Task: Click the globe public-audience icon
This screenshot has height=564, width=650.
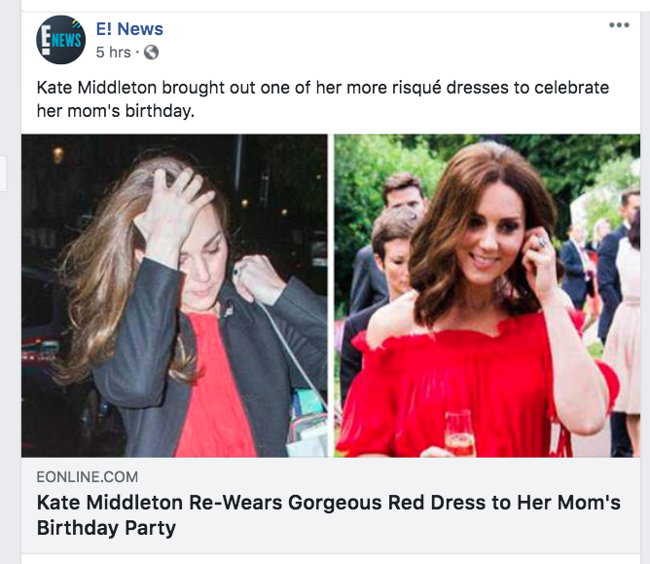Action: (x=151, y=52)
